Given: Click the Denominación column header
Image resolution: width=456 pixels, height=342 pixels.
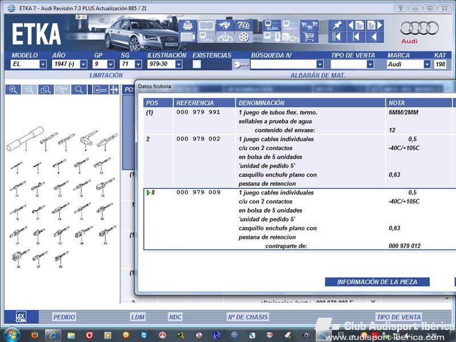Looking at the screenshot, I should [x=310, y=103].
